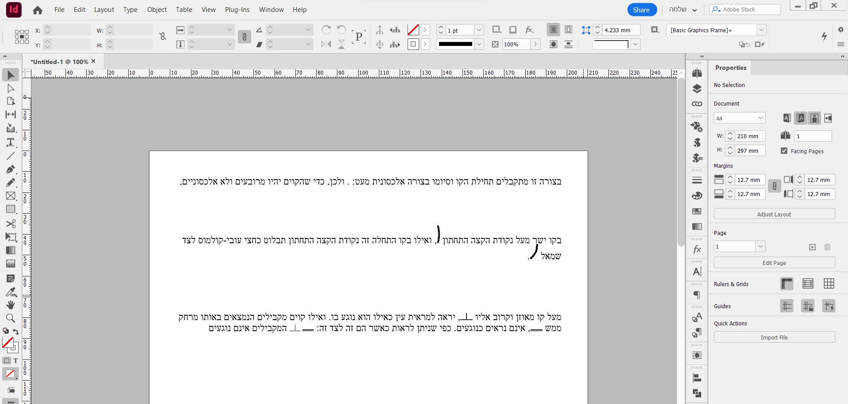848x404 pixels.
Task: Open the Layers panel icon
Action: click(697, 89)
